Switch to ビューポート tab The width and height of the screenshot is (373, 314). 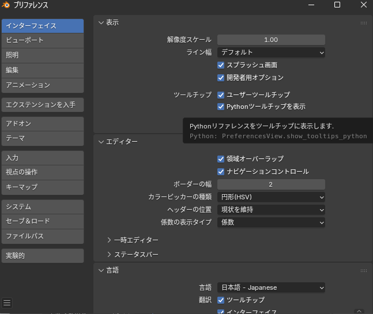click(43, 40)
